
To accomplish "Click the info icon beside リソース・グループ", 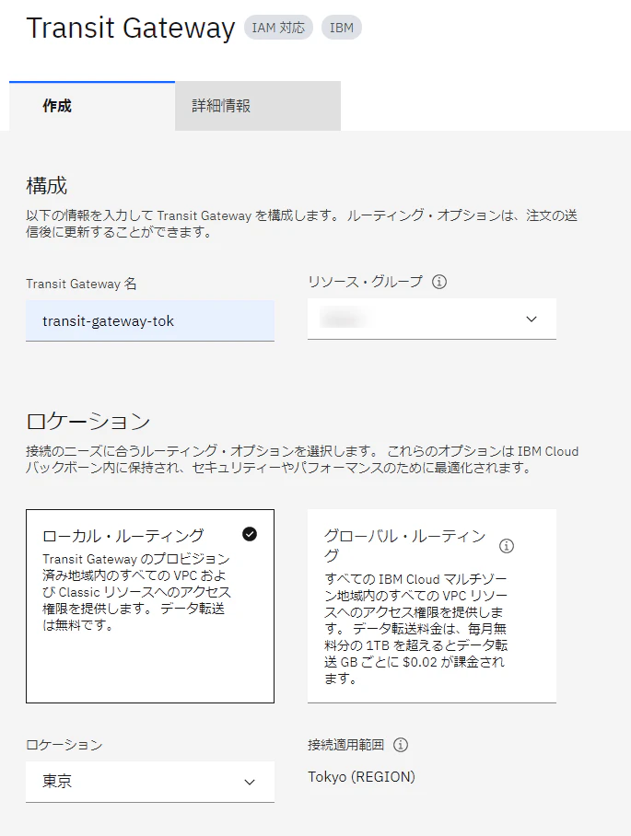I will pos(439,282).
